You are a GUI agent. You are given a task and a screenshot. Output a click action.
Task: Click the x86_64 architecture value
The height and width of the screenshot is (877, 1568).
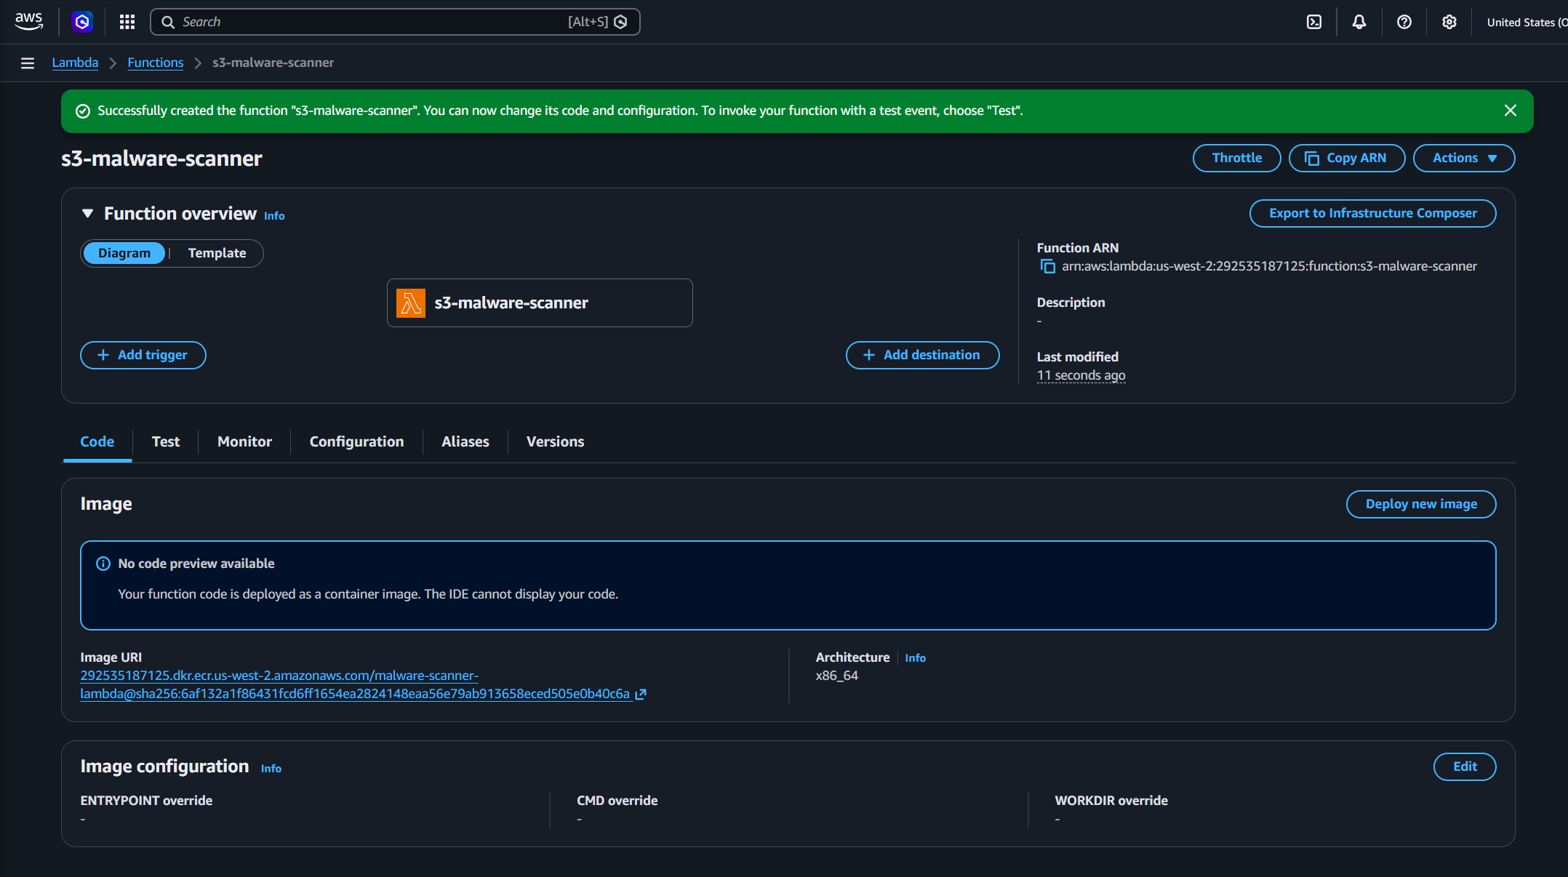pos(836,676)
